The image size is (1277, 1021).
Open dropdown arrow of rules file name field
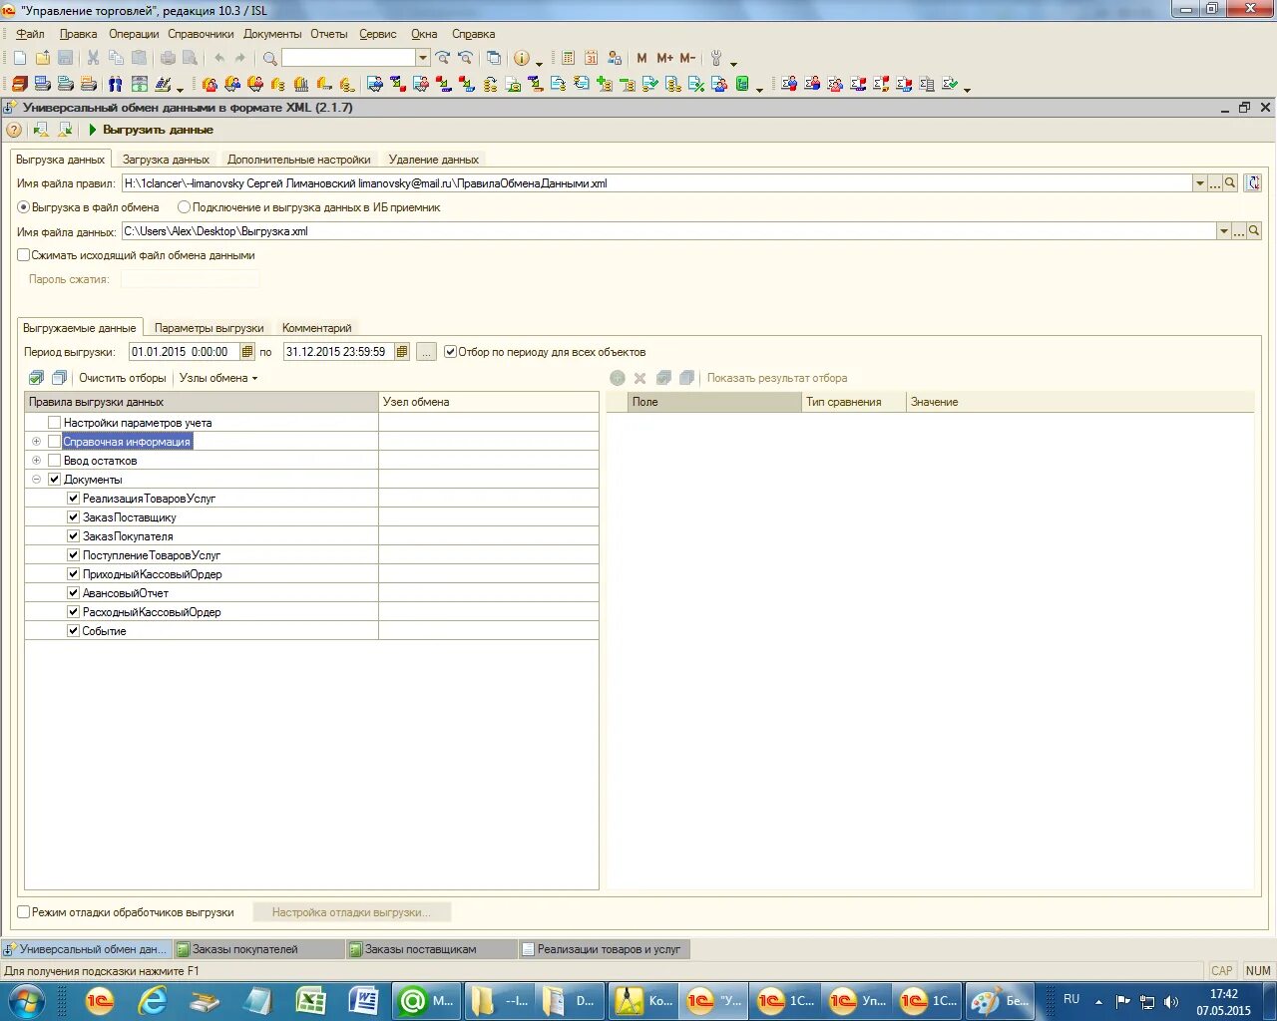click(1199, 183)
